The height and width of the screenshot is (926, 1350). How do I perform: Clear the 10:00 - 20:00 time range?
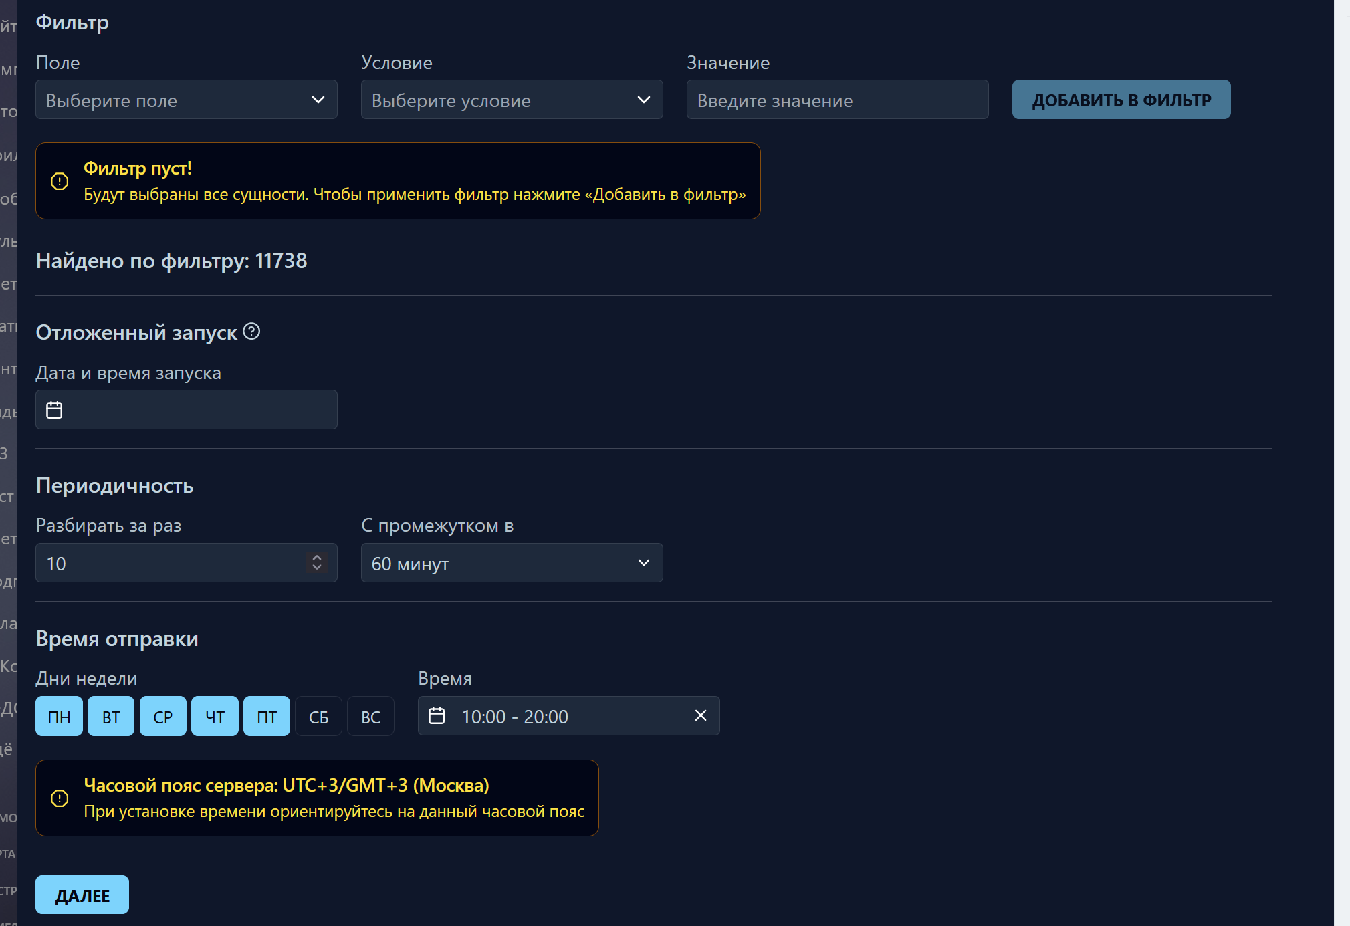[701, 716]
